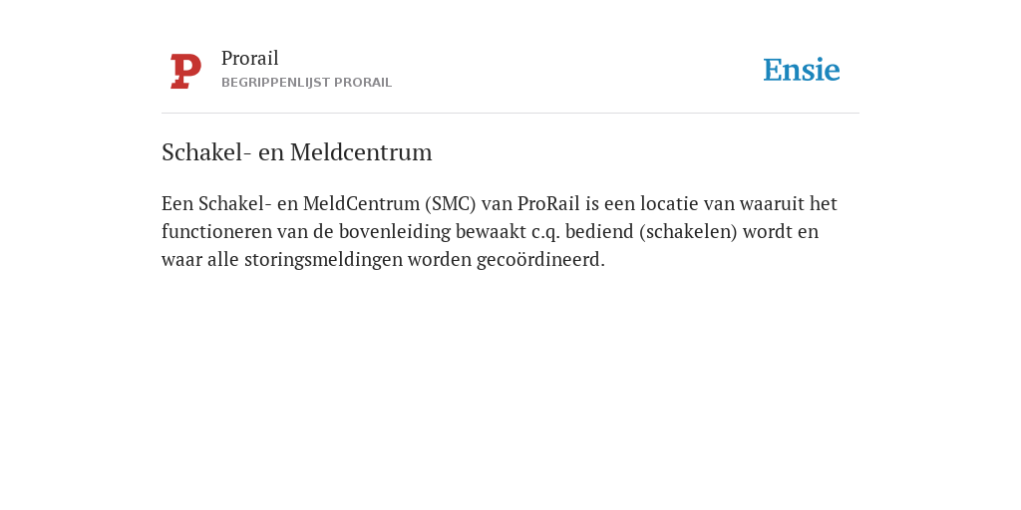Viewport: 1021px width, 510px height.
Task: Click the (SMC) abbreviation in the definition
Action: (451, 203)
